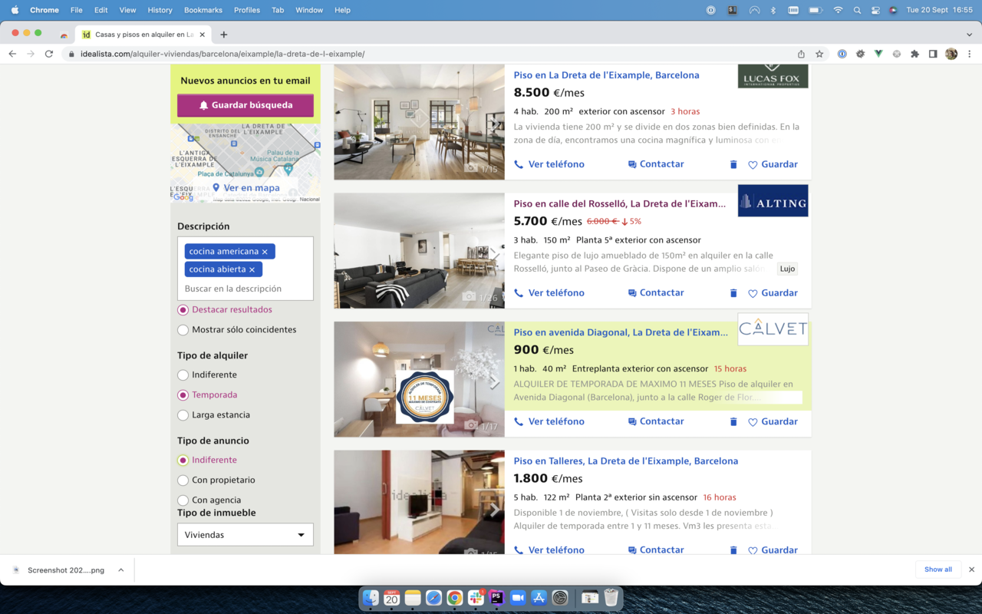The image size is (982, 614).
Task: Open Spotlight search in the menu bar
Action: pyautogui.click(x=857, y=10)
